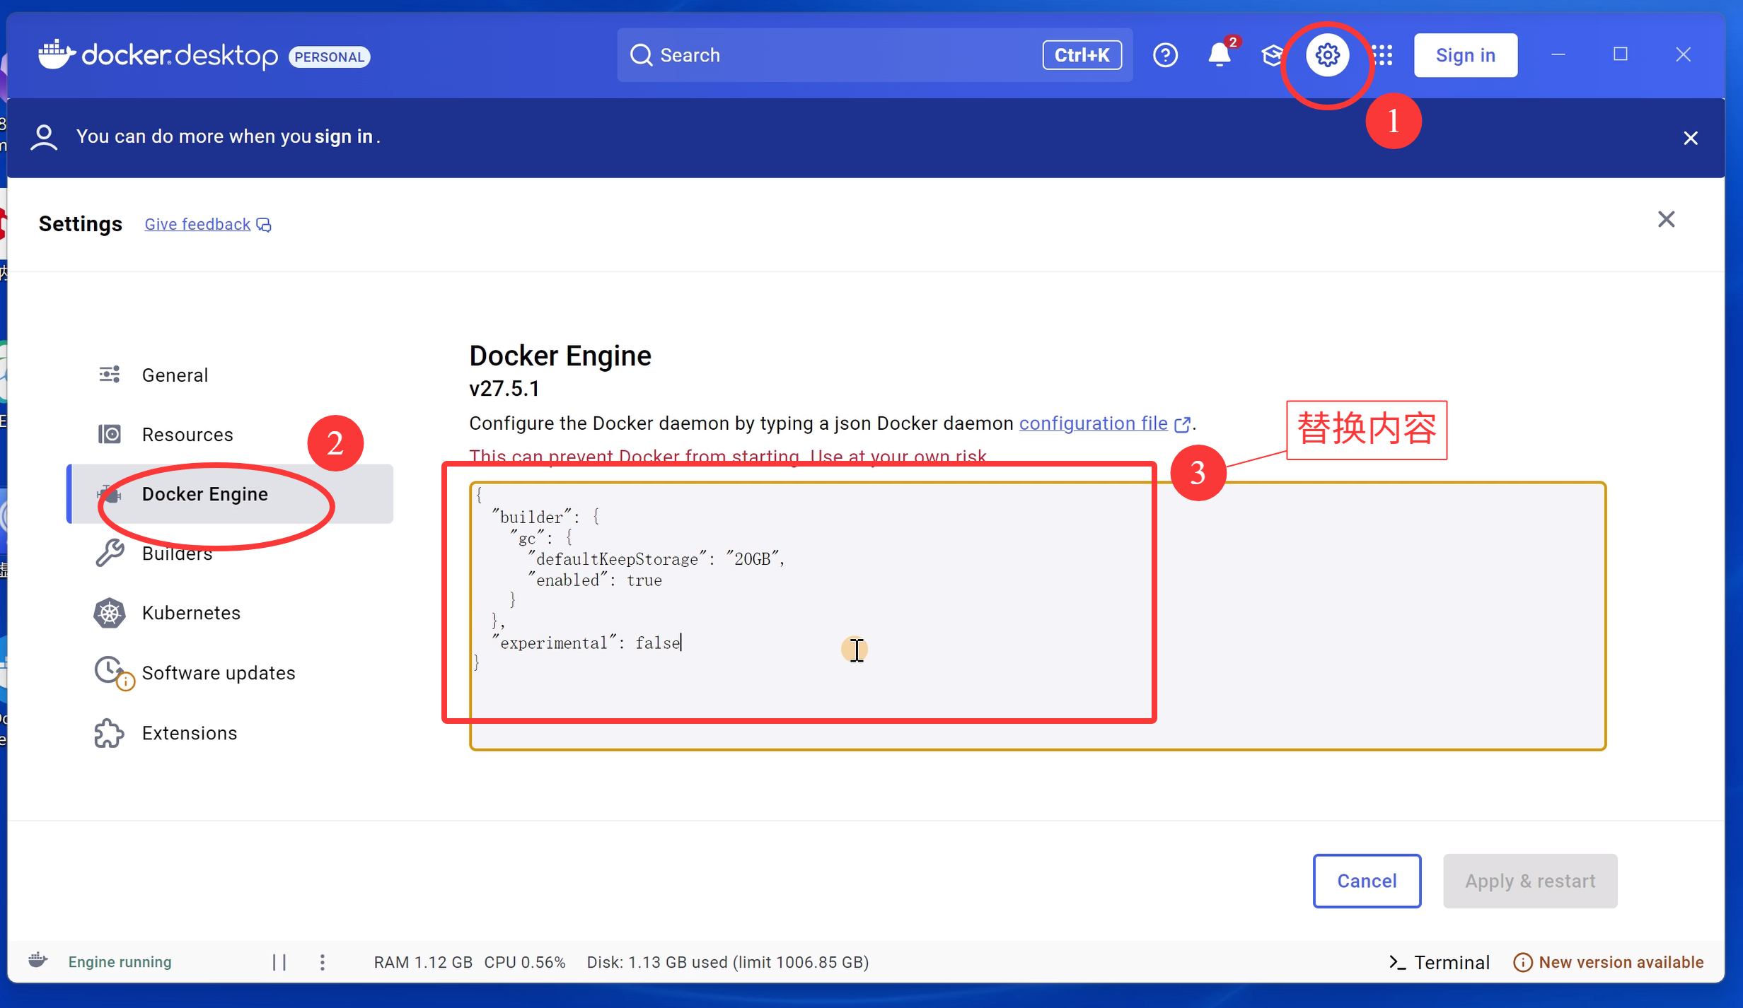1743x1008 pixels.
Task: Select Software updates in sidebar
Action: pos(218,673)
